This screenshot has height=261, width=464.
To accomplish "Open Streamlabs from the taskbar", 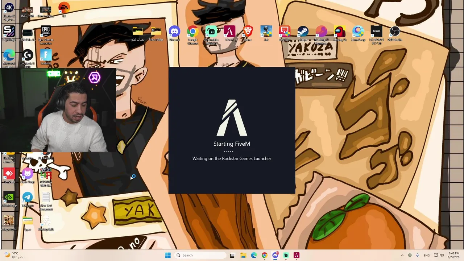I will 286,255.
